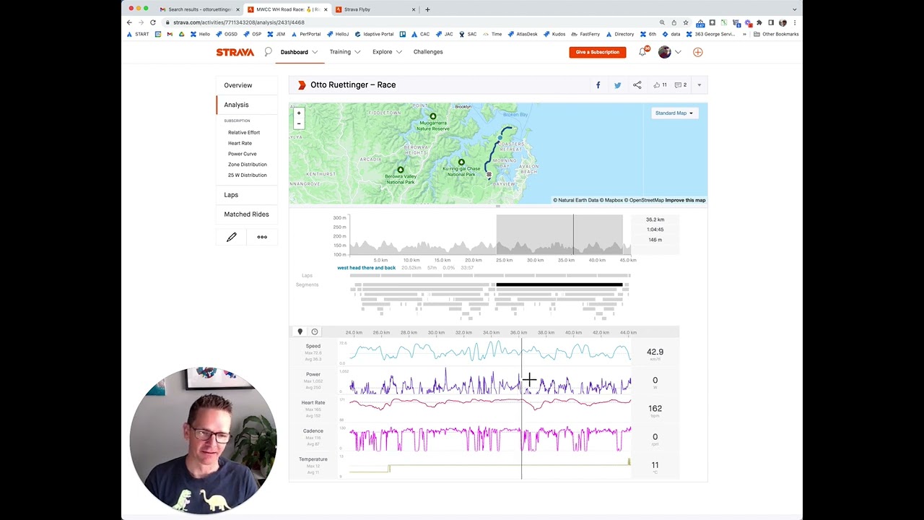Screen dimensions: 924x520
Task: Open the Challenges page
Action: [428, 52]
